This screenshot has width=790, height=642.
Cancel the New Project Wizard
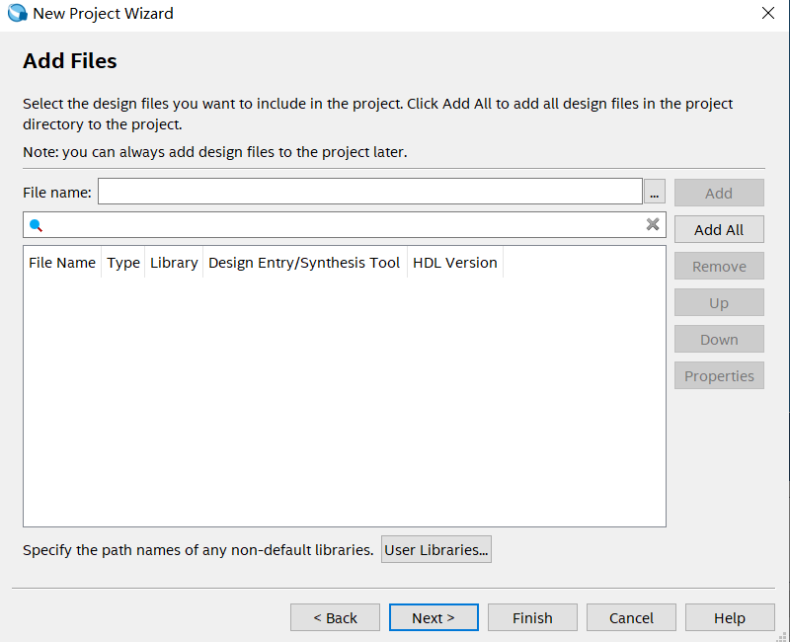pyautogui.click(x=631, y=617)
